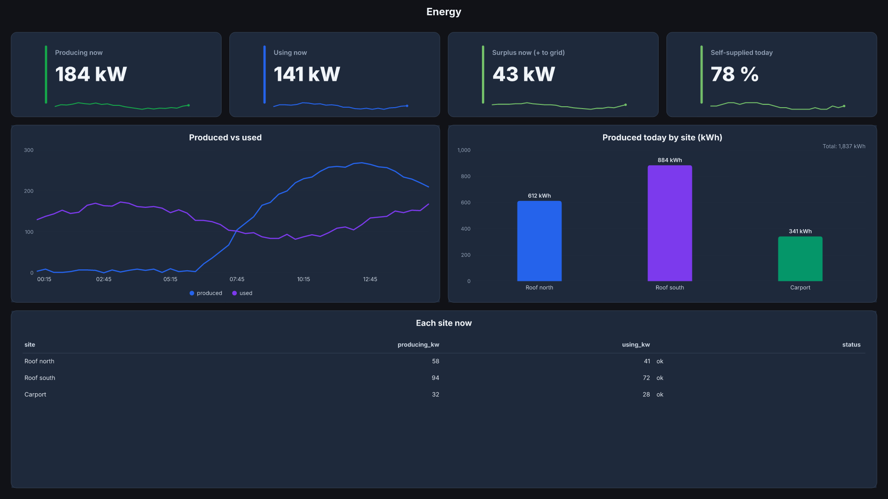The image size is (888, 499).
Task: Toggle the 'used' legend item
Action: click(242, 293)
